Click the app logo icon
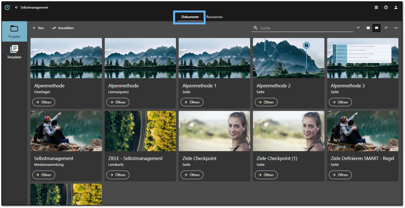The width and height of the screenshot is (405, 208). (7, 7)
